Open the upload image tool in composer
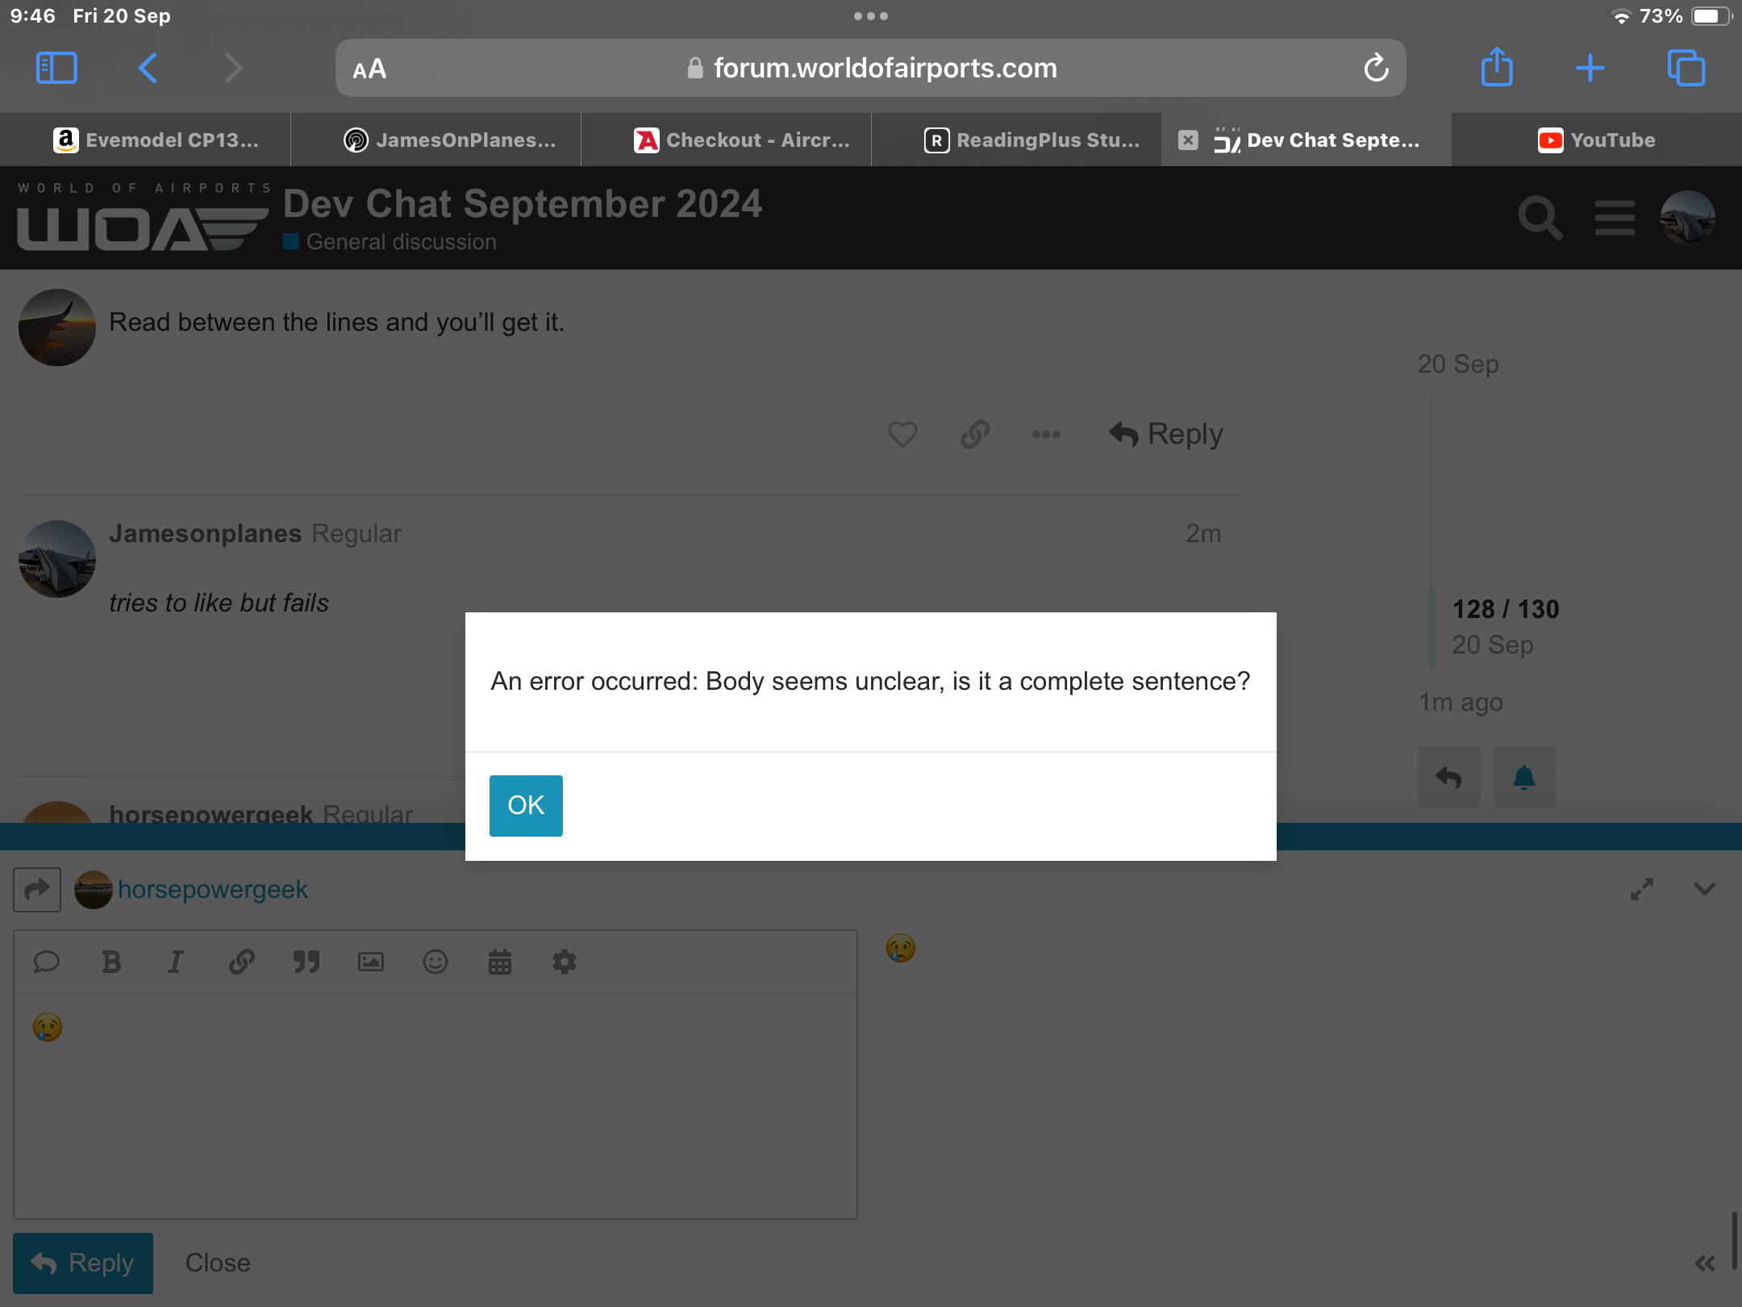The image size is (1742, 1307). [x=370, y=962]
